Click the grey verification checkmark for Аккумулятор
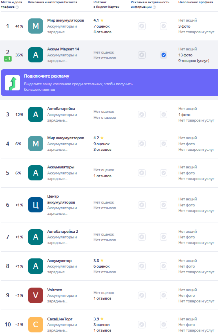The height and width of the screenshot is (336, 218). tap(164, 266)
